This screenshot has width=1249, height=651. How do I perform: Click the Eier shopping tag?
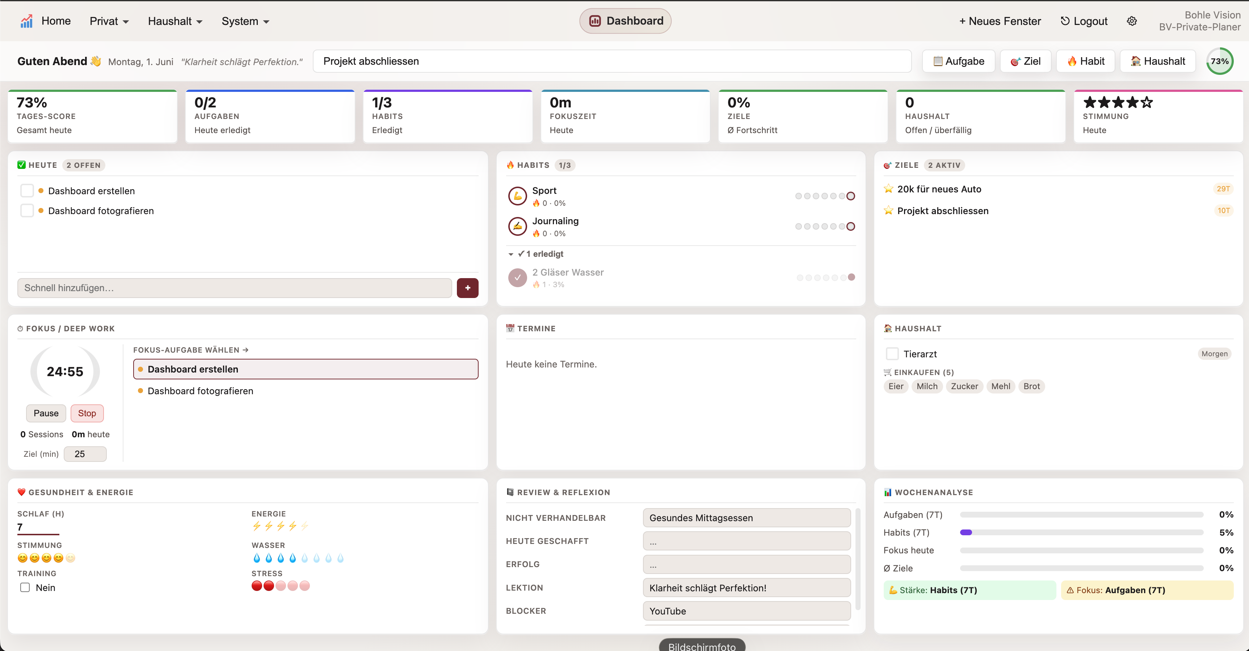[x=896, y=386]
